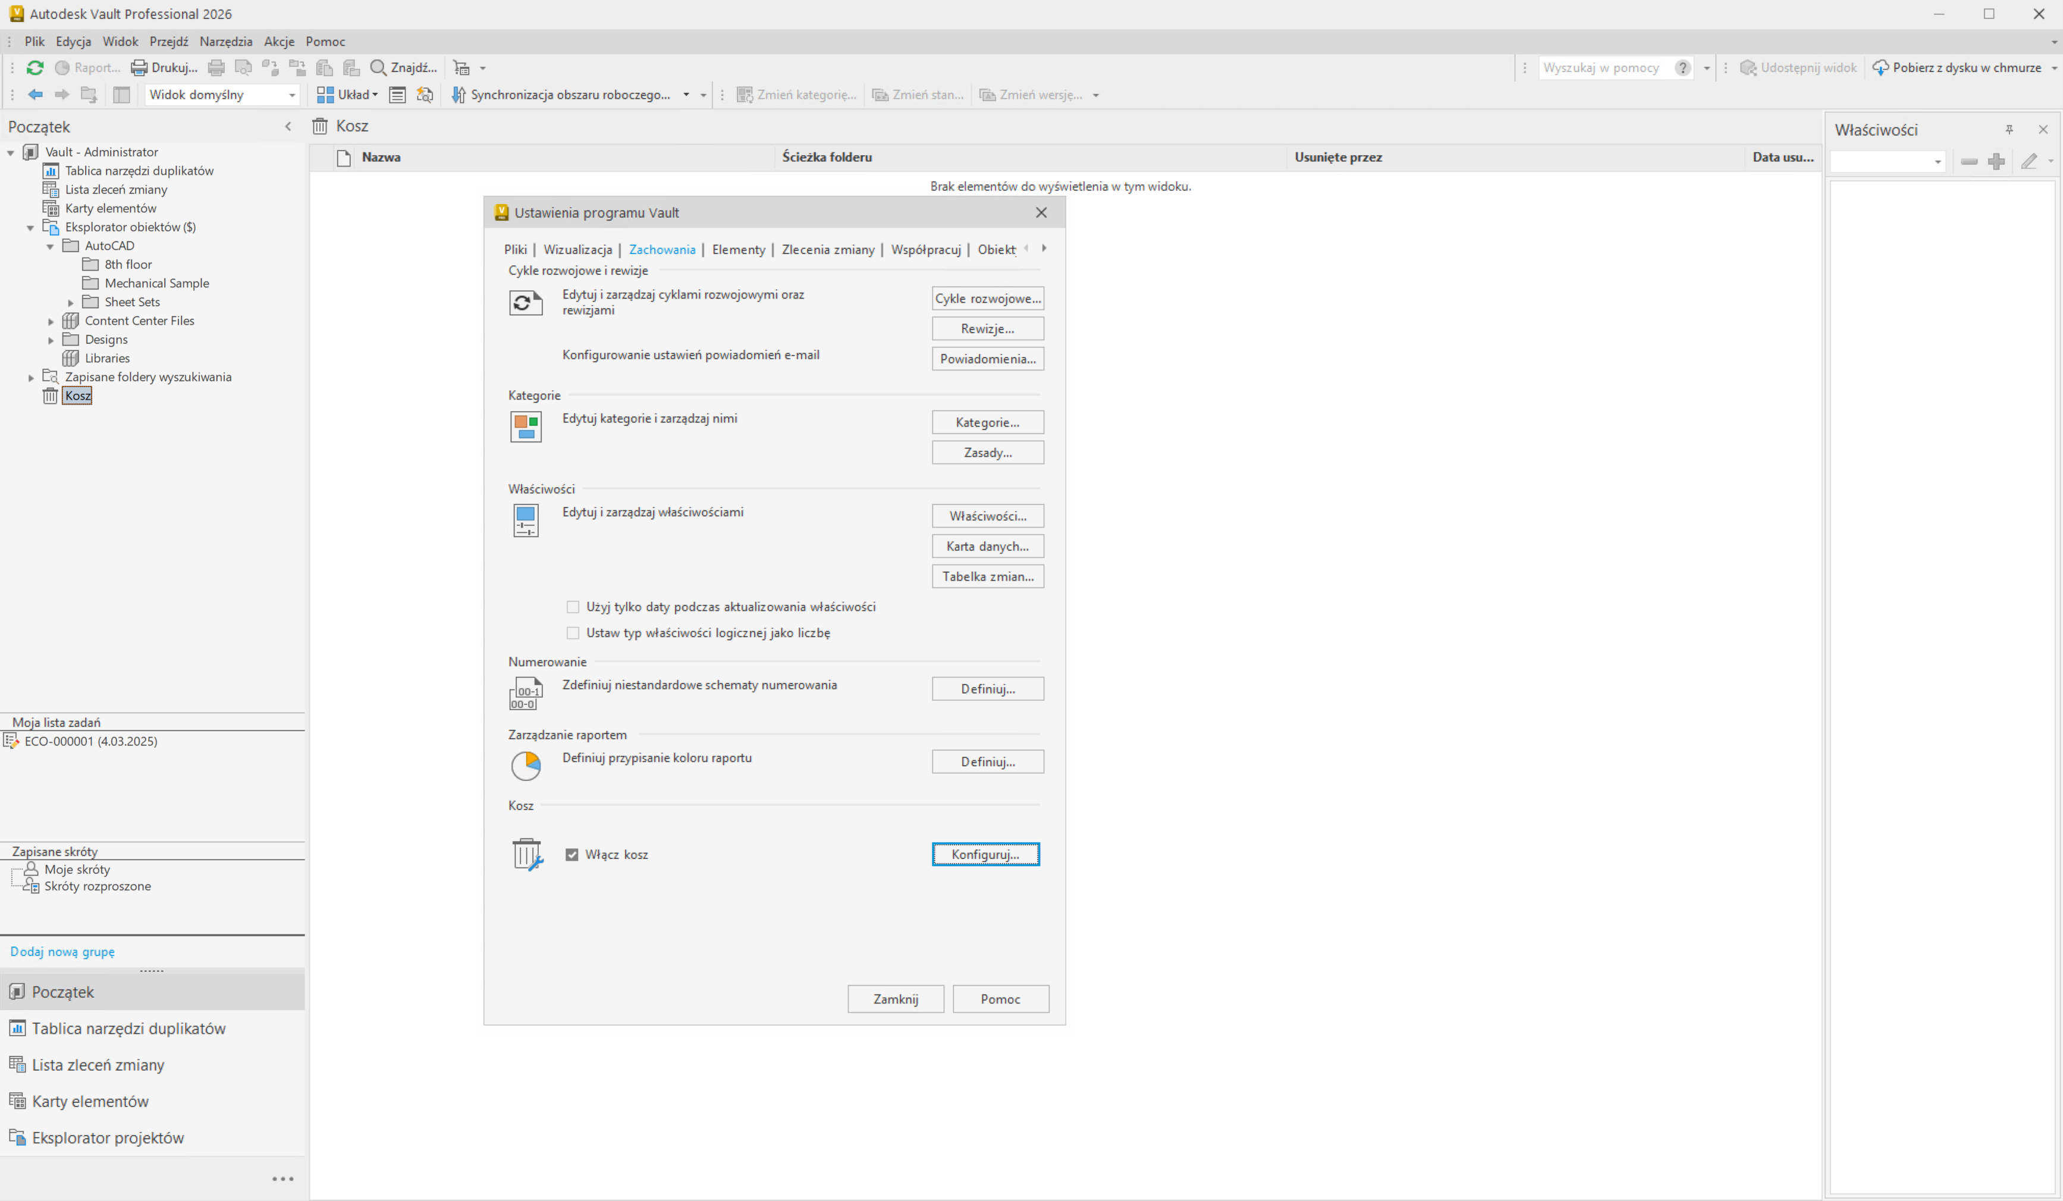Select the Mechanical Sample folder

point(156,283)
